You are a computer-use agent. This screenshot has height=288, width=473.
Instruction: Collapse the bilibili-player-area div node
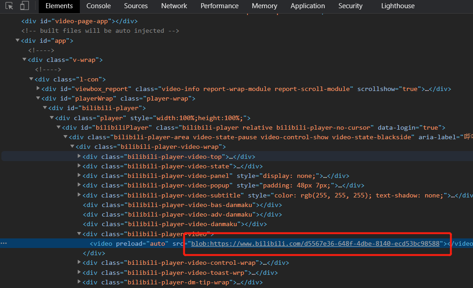click(66, 137)
